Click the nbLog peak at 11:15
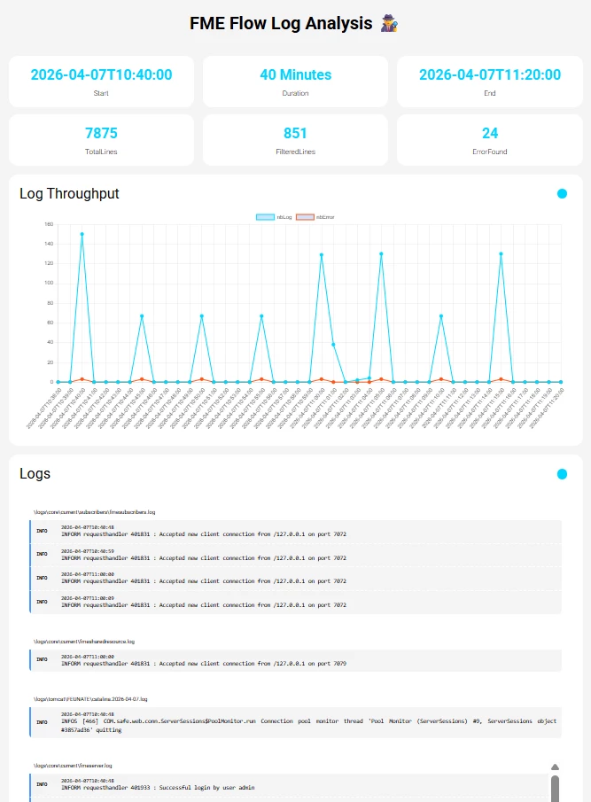 (x=501, y=253)
